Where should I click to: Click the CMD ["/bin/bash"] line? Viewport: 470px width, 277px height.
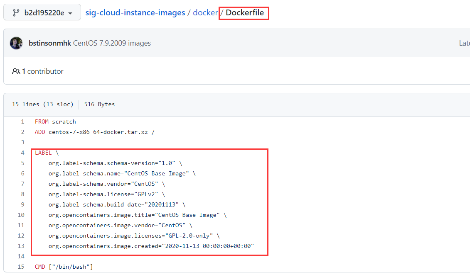coord(64,267)
